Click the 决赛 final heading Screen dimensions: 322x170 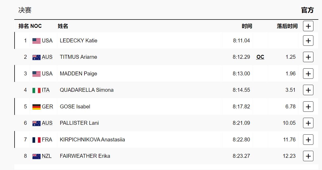click(x=25, y=10)
